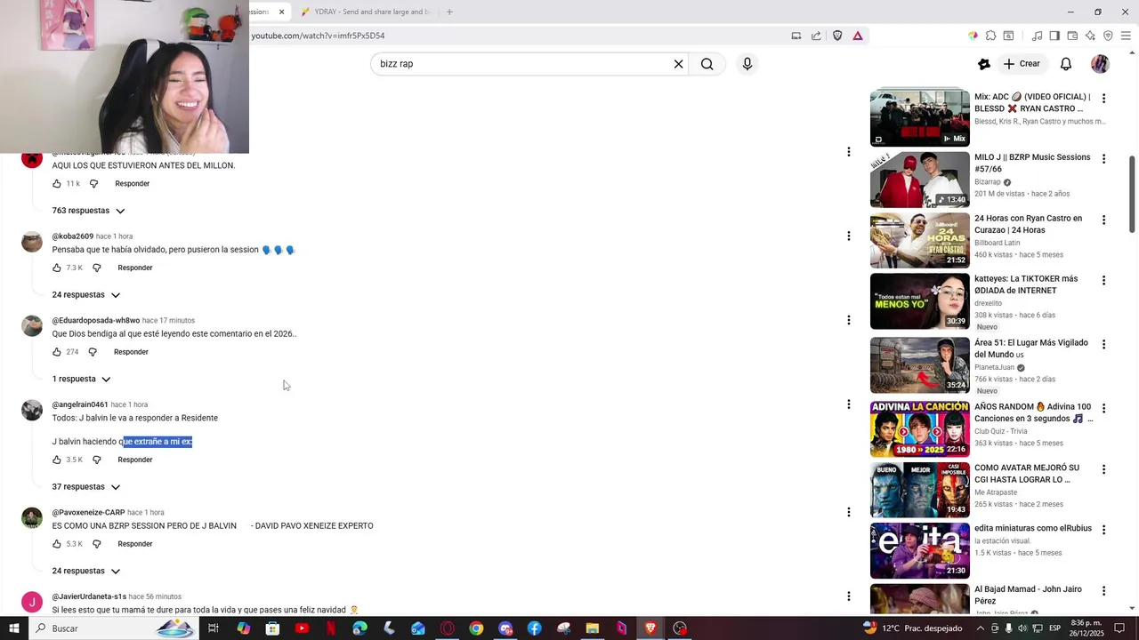The height and width of the screenshot is (640, 1139).
Task: Like the @koba2609 comment
Action: (57, 268)
